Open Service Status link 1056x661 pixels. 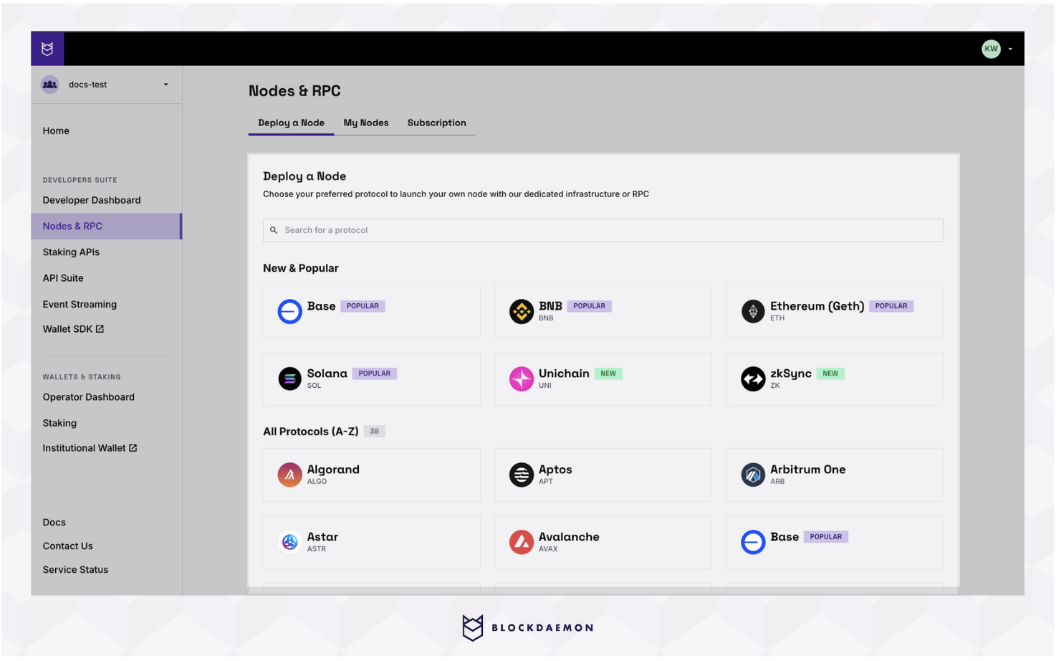pos(75,570)
